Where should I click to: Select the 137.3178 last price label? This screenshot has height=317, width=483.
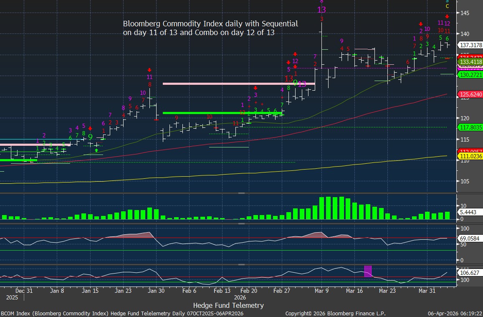pyautogui.click(x=470, y=45)
